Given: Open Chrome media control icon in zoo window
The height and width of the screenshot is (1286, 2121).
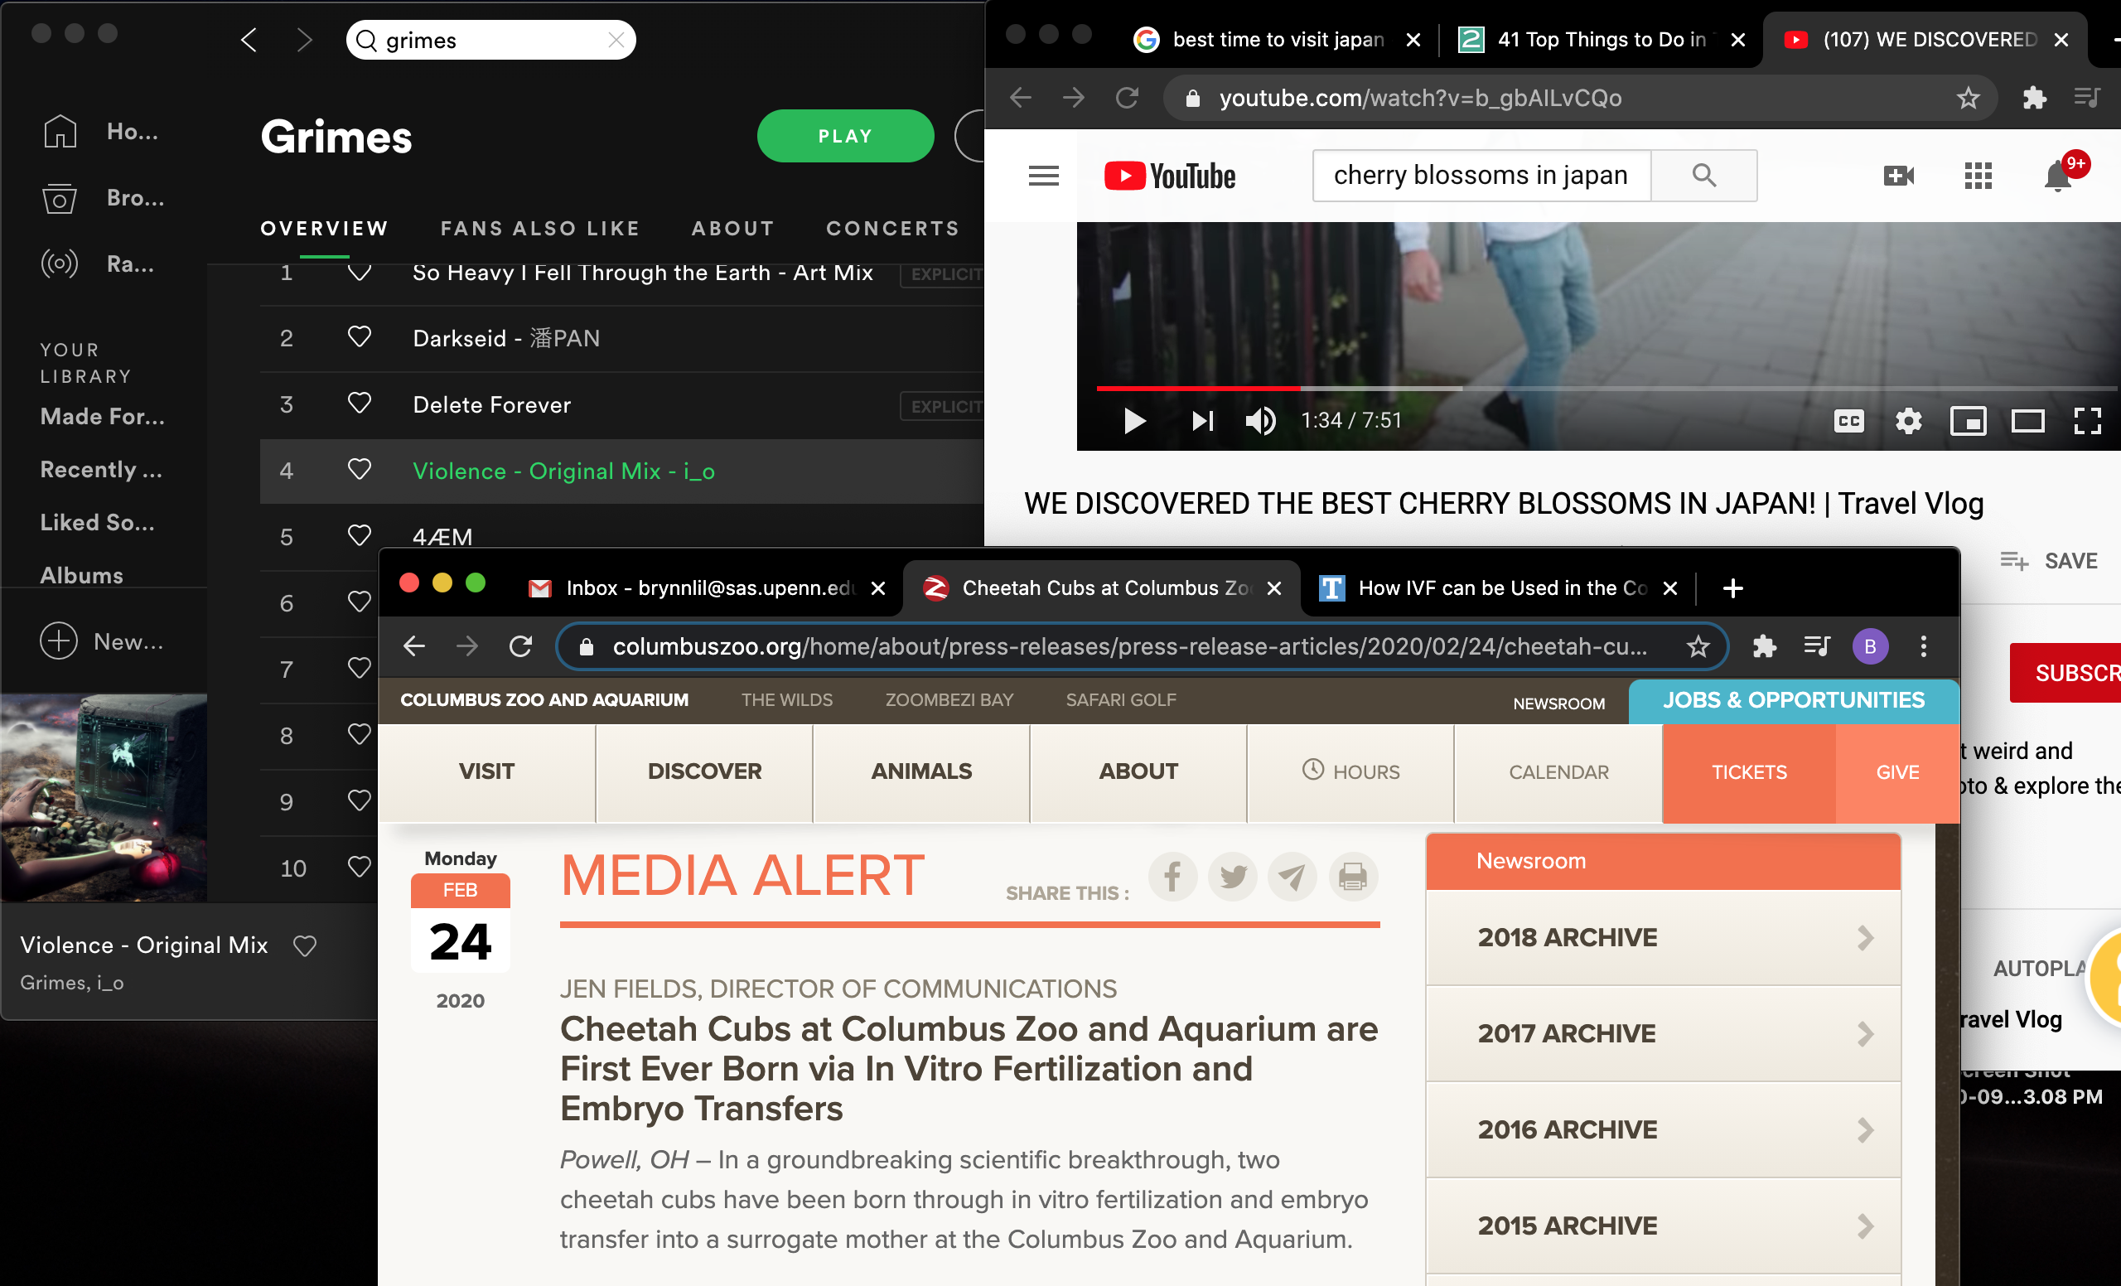Looking at the screenshot, I should click(x=1816, y=645).
